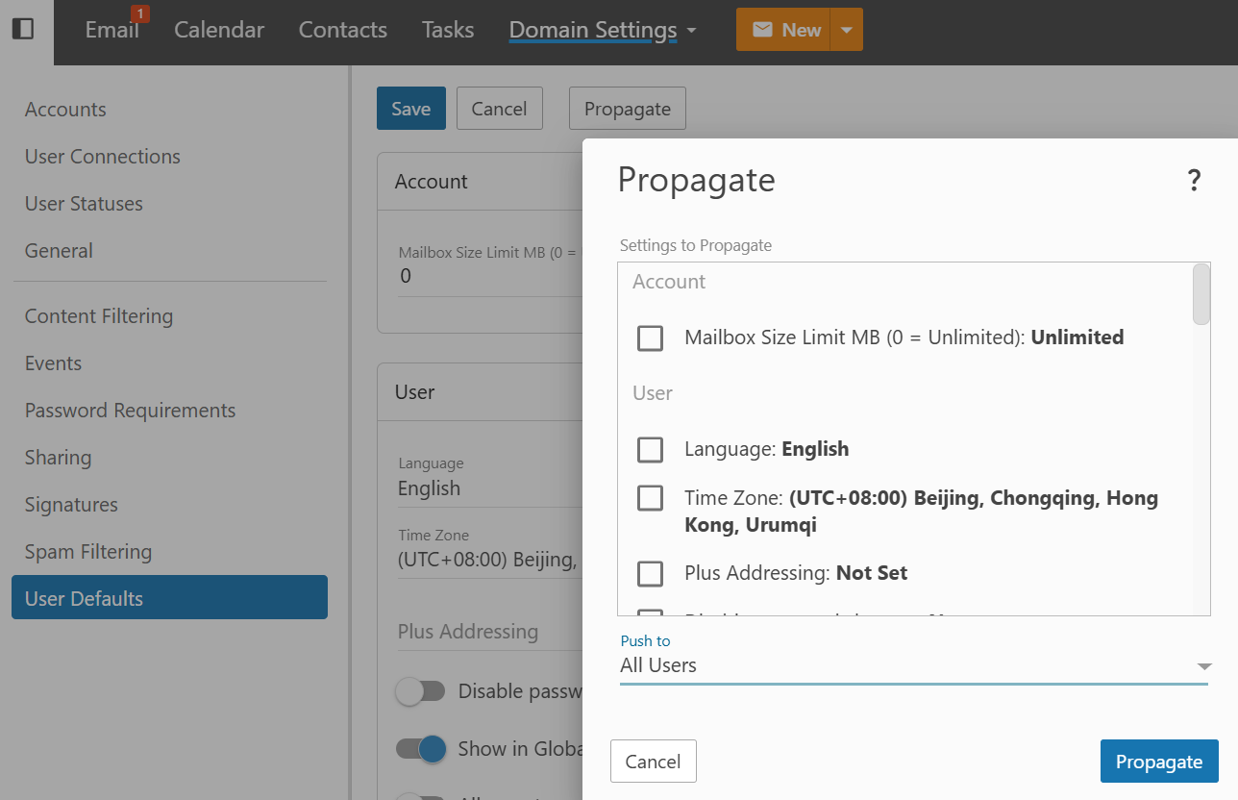Open the Calendar tab
1238x800 pixels.
(219, 30)
